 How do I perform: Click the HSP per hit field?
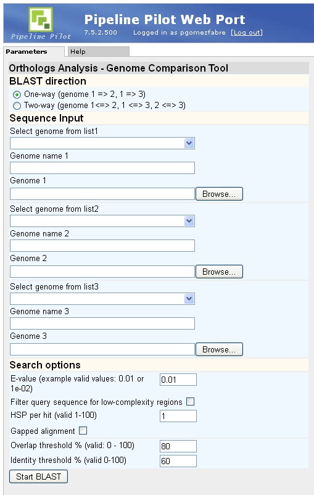(x=178, y=416)
